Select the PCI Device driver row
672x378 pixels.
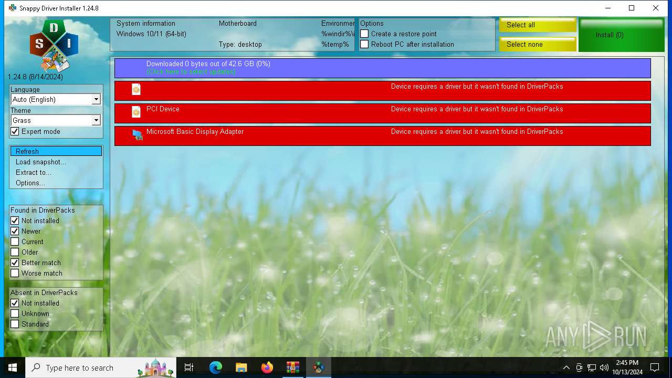tap(383, 113)
